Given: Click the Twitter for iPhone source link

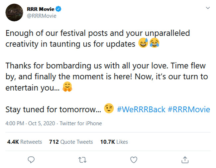Looking at the screenshot, I should 81,123.
